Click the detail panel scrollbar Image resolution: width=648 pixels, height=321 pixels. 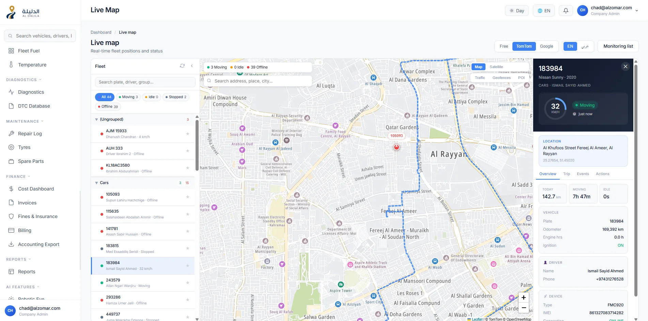coord(636,181)
